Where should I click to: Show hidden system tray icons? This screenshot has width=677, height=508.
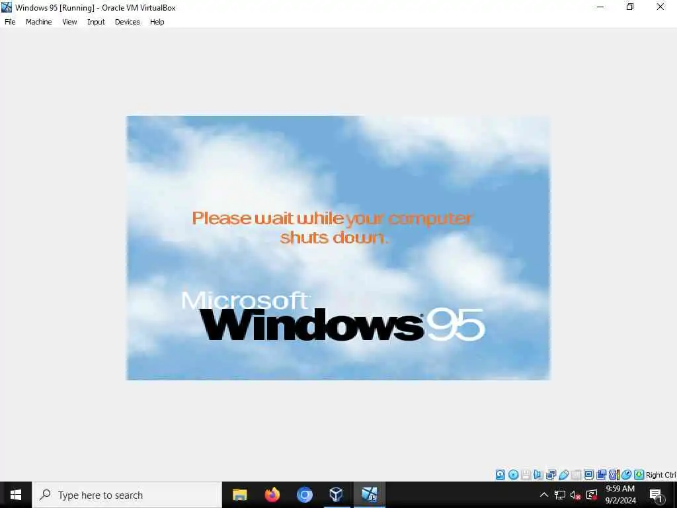[x=544, y=495]
